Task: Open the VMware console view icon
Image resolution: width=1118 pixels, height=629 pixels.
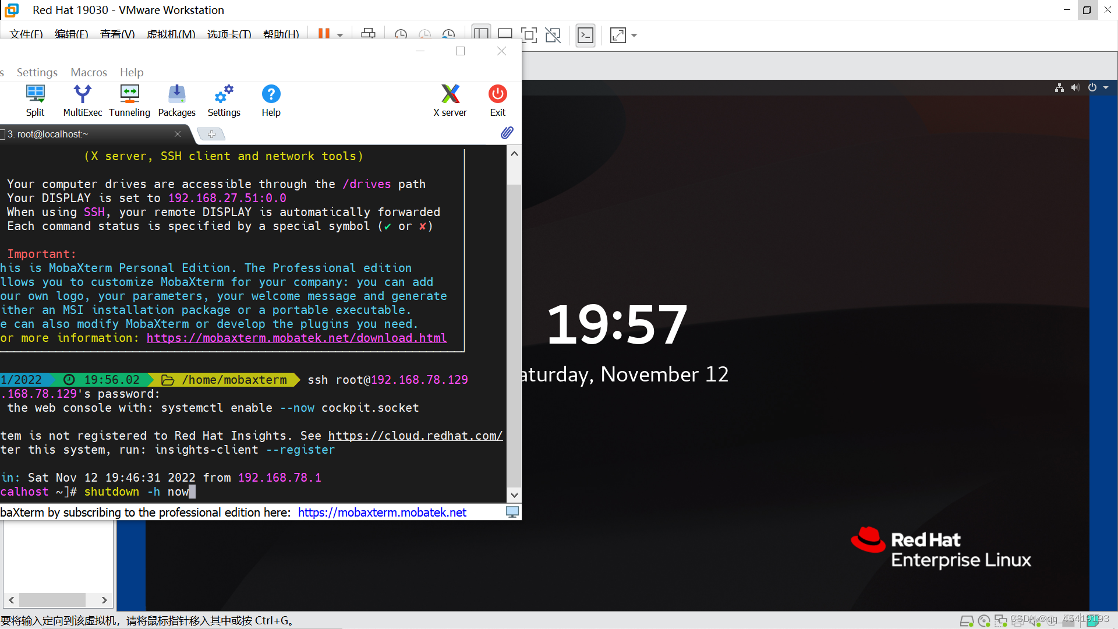Action: (585, 36)
